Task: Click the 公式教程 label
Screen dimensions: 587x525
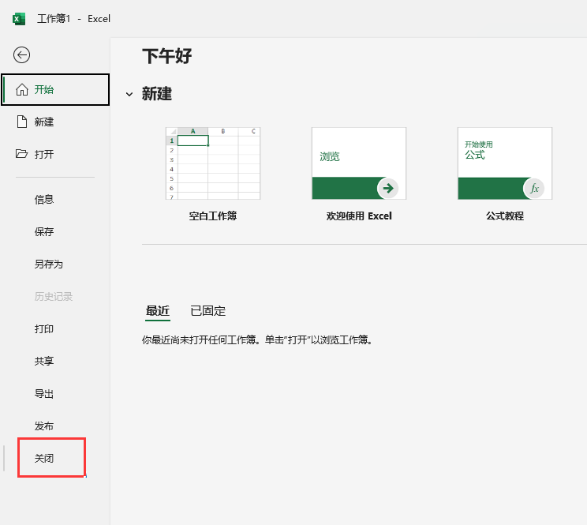Action: pos(505,216)
